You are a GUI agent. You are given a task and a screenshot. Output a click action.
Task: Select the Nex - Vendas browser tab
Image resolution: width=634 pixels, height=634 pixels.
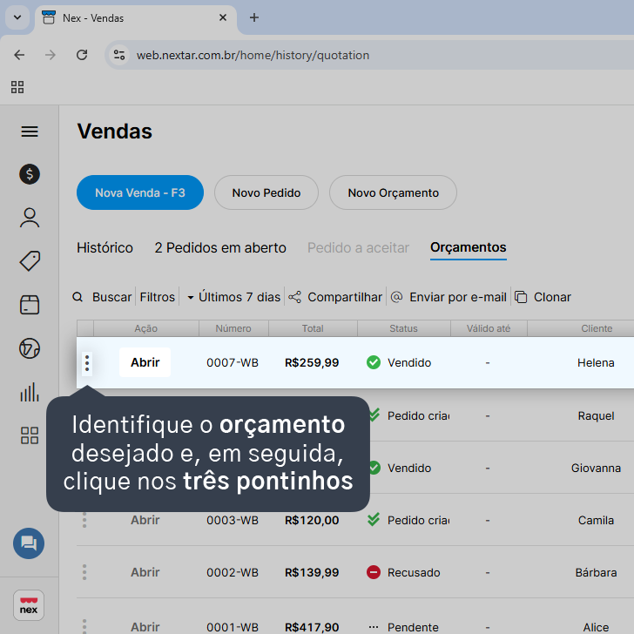[136, 18]
